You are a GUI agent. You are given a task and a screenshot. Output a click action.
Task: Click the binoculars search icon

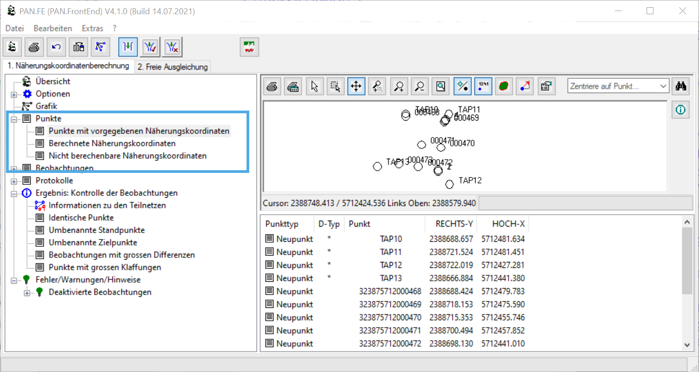click(681, 86)
